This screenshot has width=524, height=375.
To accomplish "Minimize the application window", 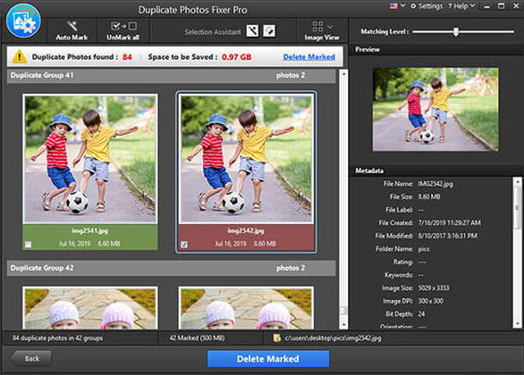I will [x=487, y=6].
